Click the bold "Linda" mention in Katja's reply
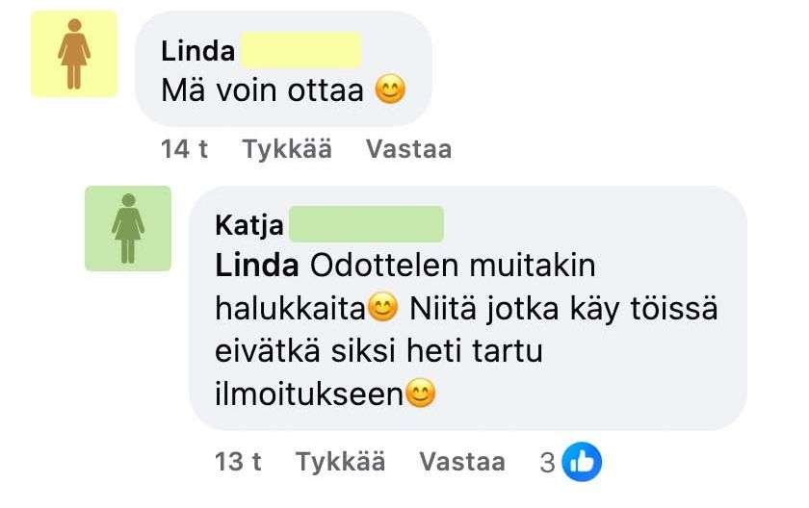Viewport: 809px width, 508px height. tap(258, 265)
